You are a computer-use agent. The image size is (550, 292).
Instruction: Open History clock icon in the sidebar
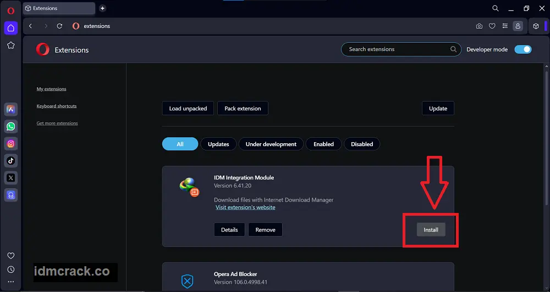coord(11,269)
